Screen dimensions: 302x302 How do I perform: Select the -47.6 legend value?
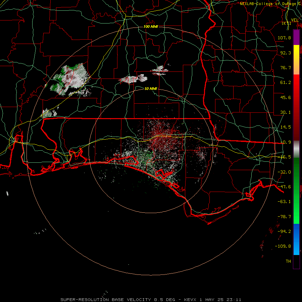pyautogui.click(x=284, y=187)
